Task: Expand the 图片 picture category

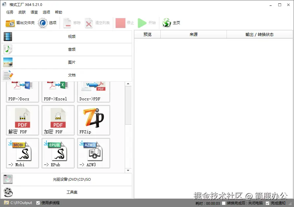Action: 67,62
